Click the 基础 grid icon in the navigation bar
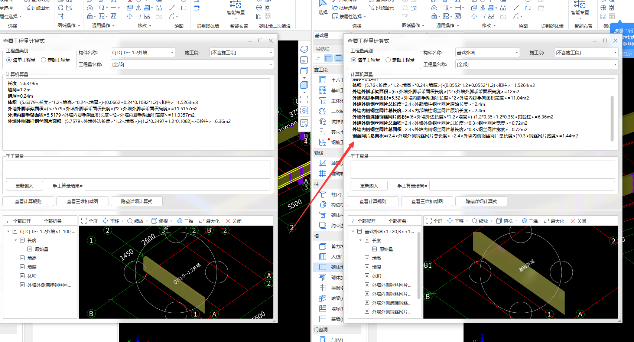The height and width of the screenshot is (342, 634). (x=323, y=90)
